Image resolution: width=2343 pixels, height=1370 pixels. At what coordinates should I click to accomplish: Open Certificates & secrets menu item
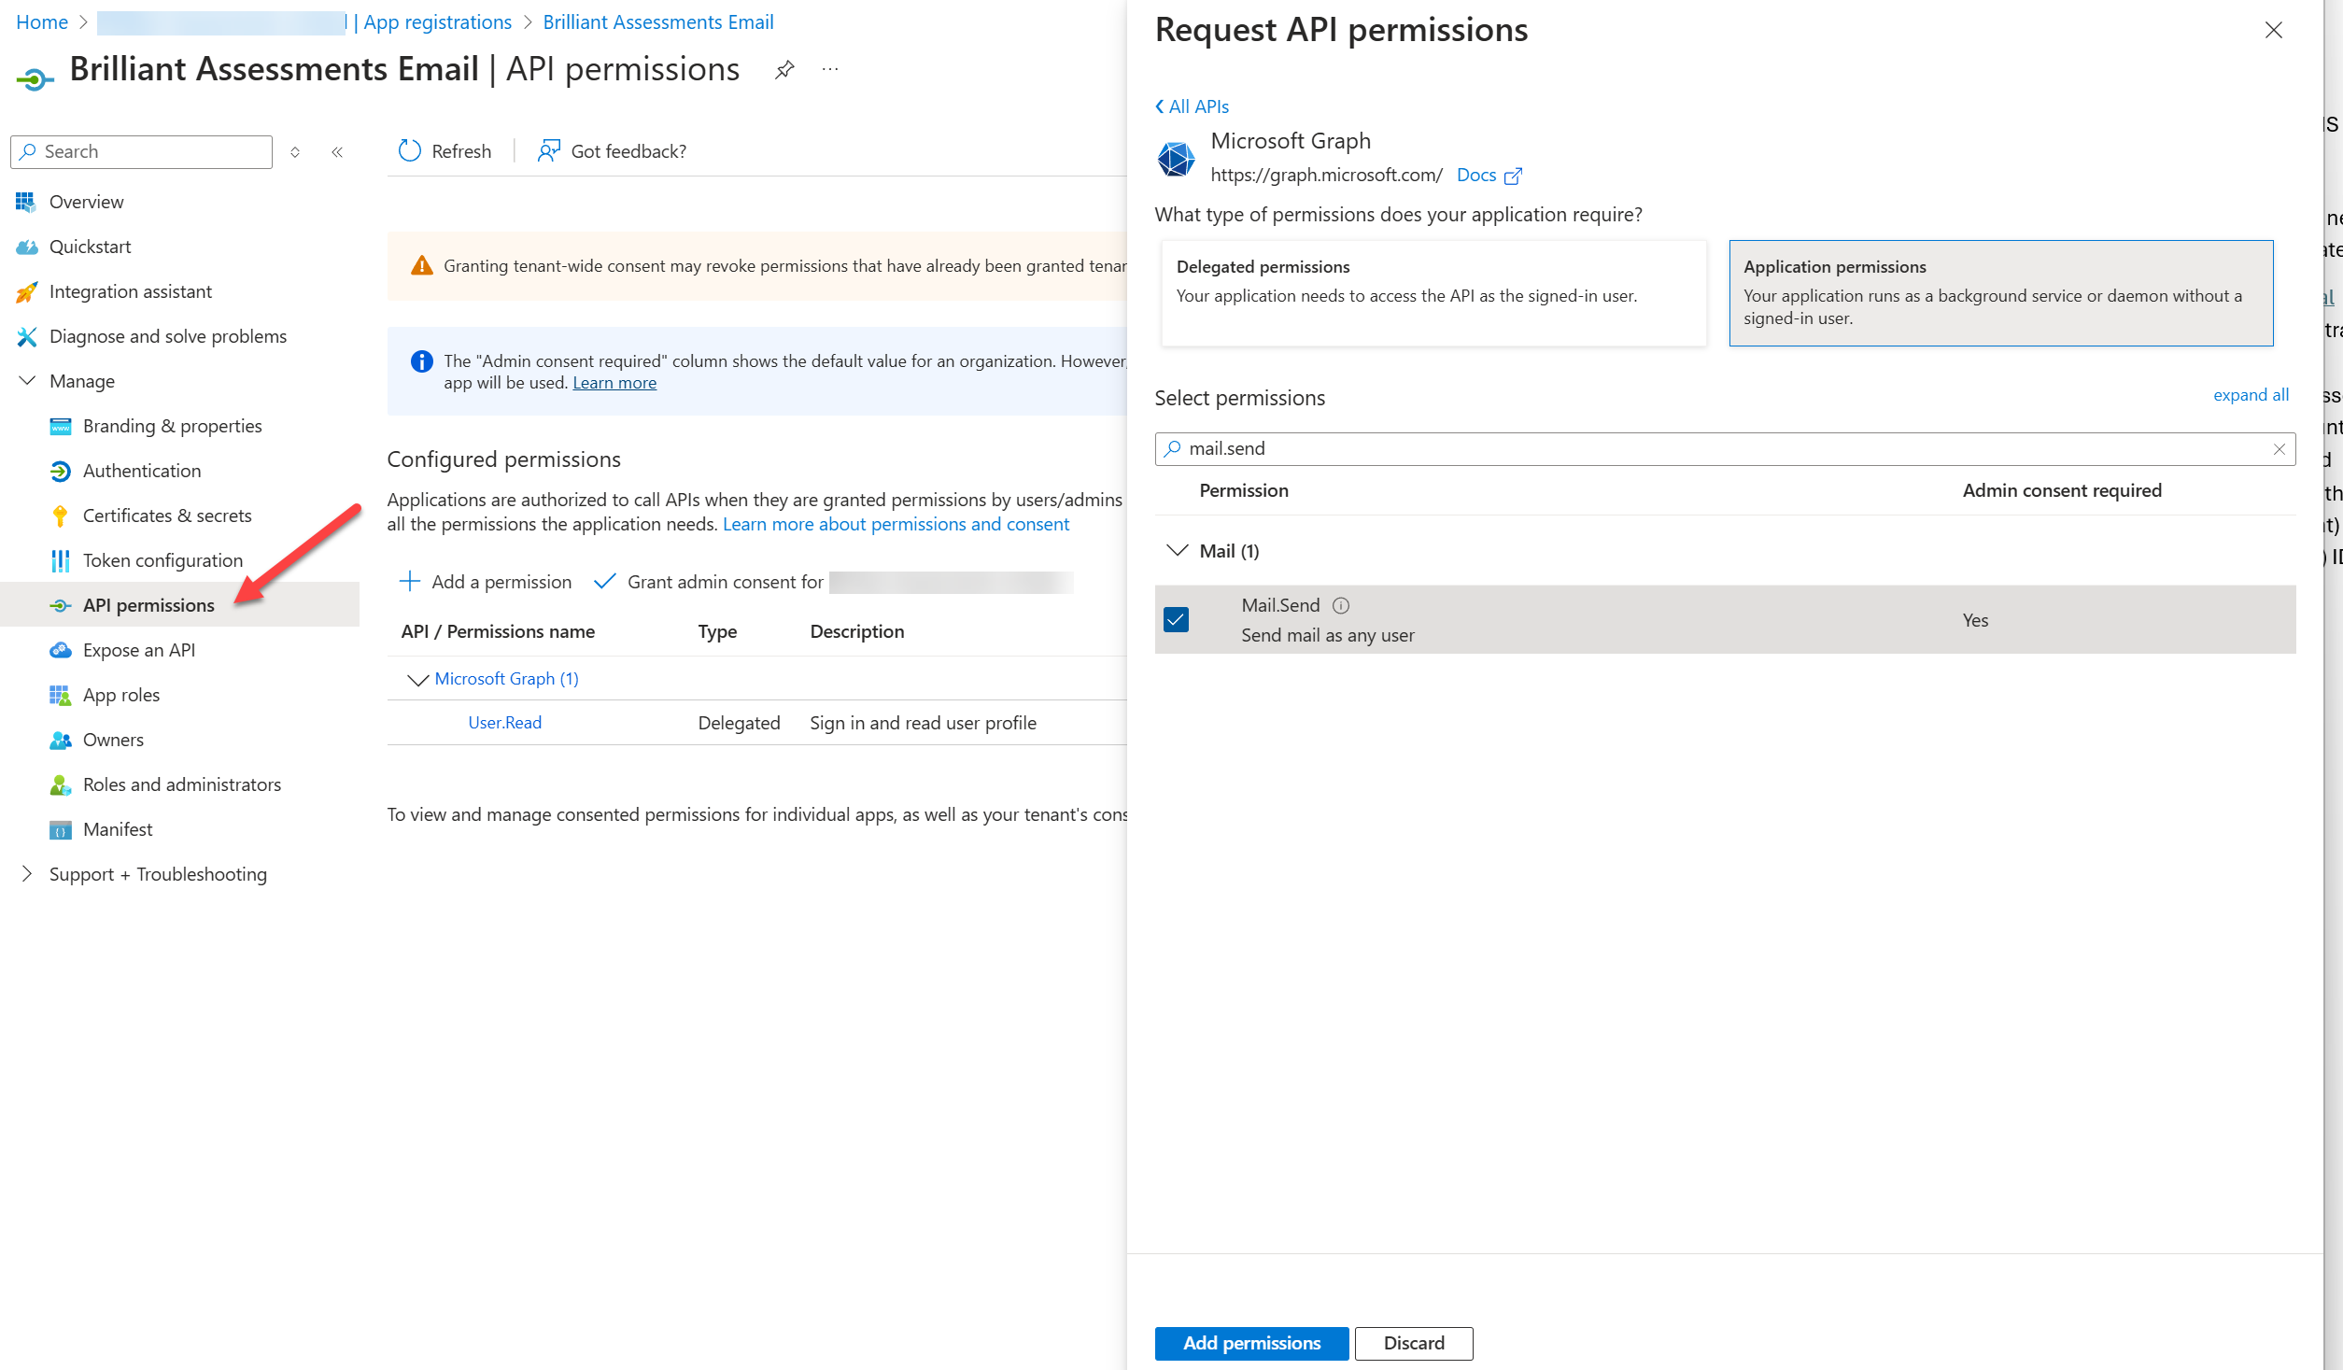166,516
